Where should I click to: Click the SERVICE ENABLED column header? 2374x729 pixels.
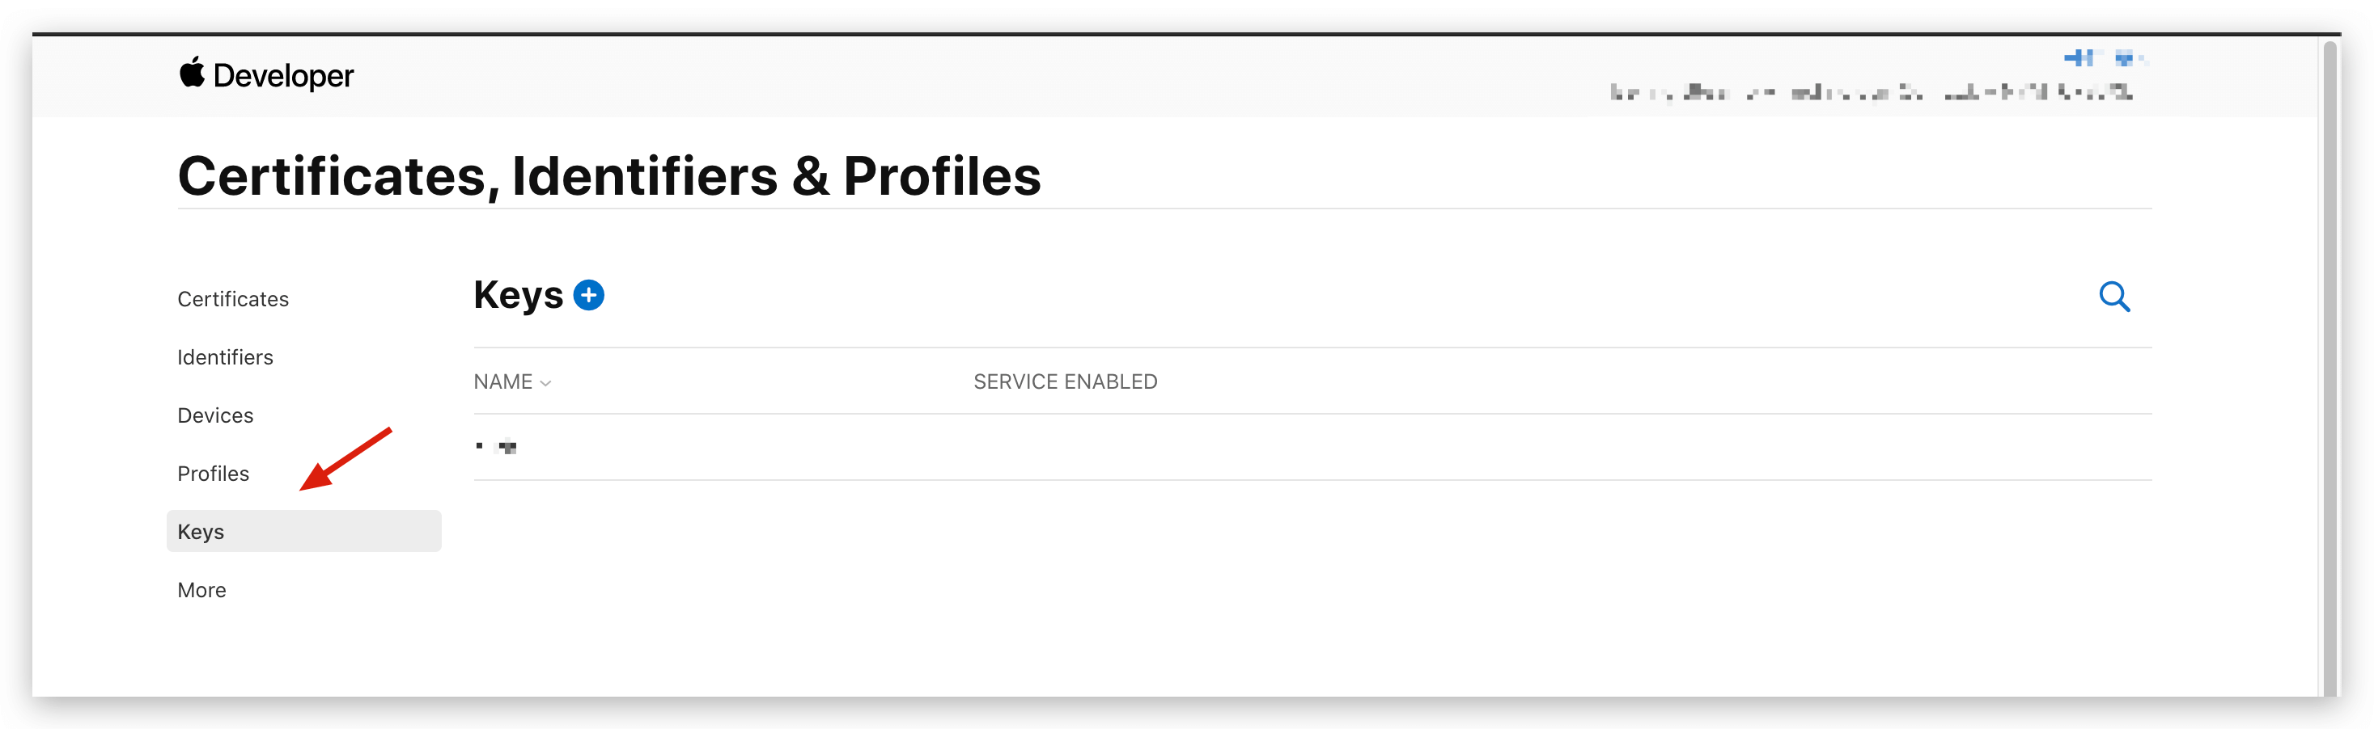(x=1065, y=382)
